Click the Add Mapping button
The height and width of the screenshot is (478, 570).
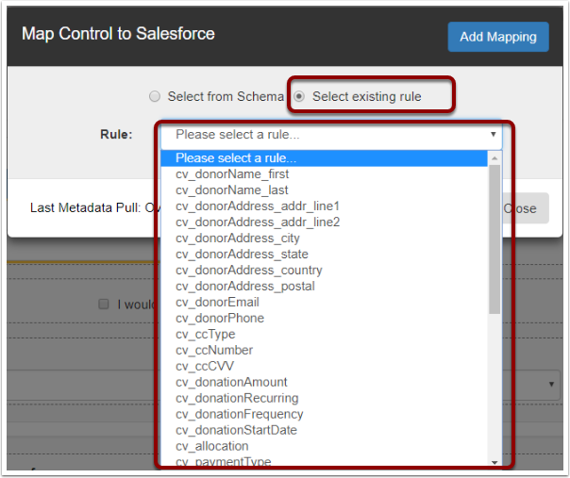click(x=498, y=37)
